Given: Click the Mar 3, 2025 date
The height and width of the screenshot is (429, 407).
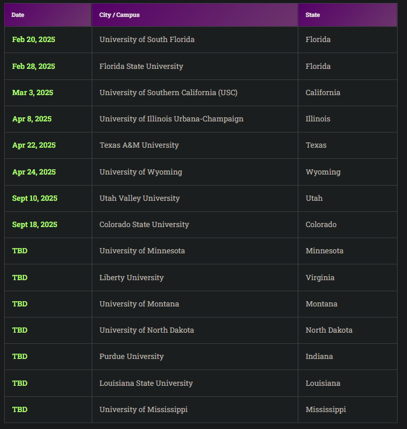Looking at the screenshot, I should 33,92.
